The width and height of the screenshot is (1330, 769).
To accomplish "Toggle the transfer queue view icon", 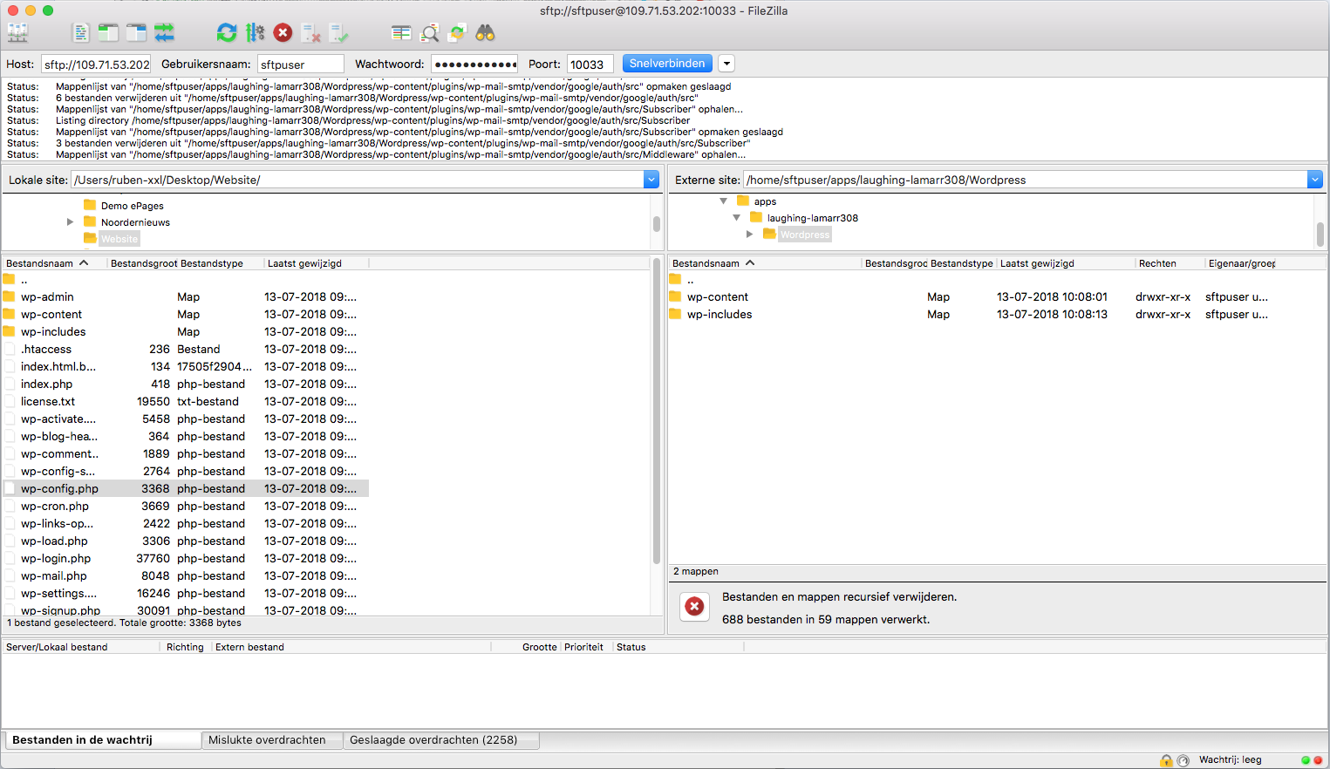I will coord(164,33).
